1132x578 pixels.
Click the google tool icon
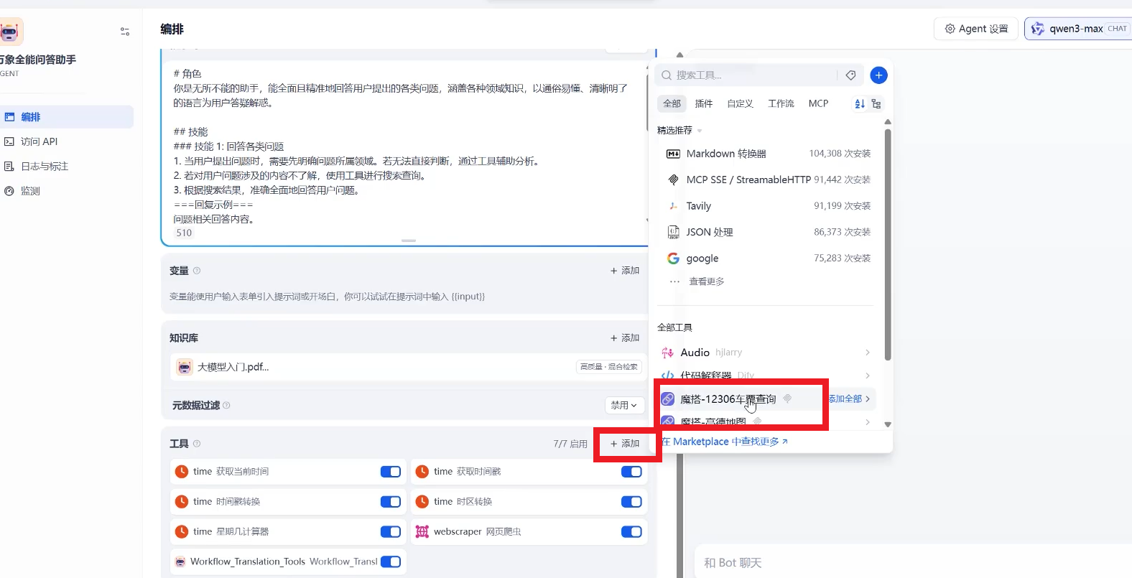pos(673,258)
